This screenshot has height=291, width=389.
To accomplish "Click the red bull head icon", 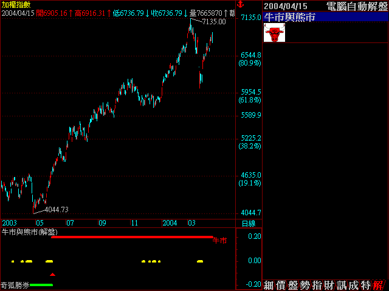I will (274, 32).
